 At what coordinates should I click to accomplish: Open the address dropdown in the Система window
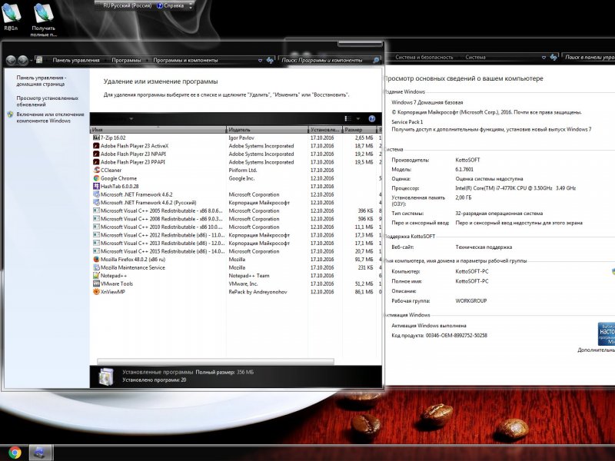[x=544, y=57]
